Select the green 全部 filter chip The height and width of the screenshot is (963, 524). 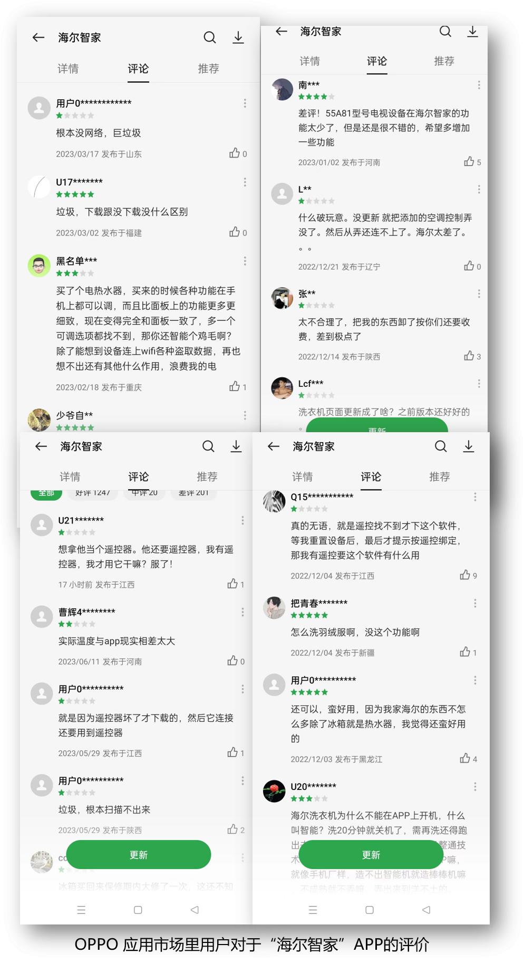(46, 493)
